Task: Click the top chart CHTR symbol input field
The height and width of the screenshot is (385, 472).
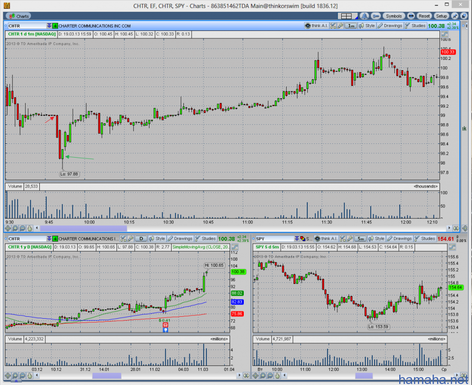Action: point(27,26)
